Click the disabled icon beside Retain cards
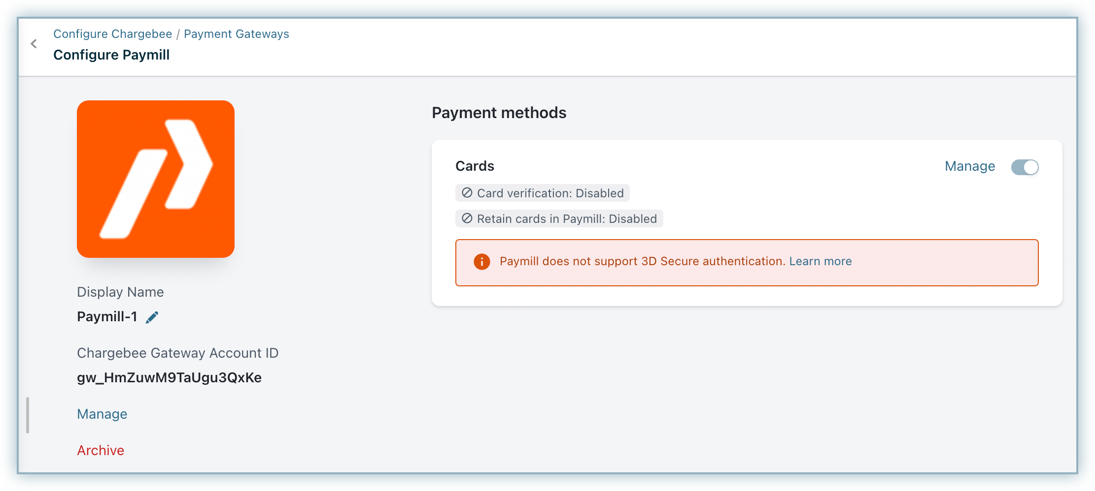1095x491 pixels. coord(467,218)
